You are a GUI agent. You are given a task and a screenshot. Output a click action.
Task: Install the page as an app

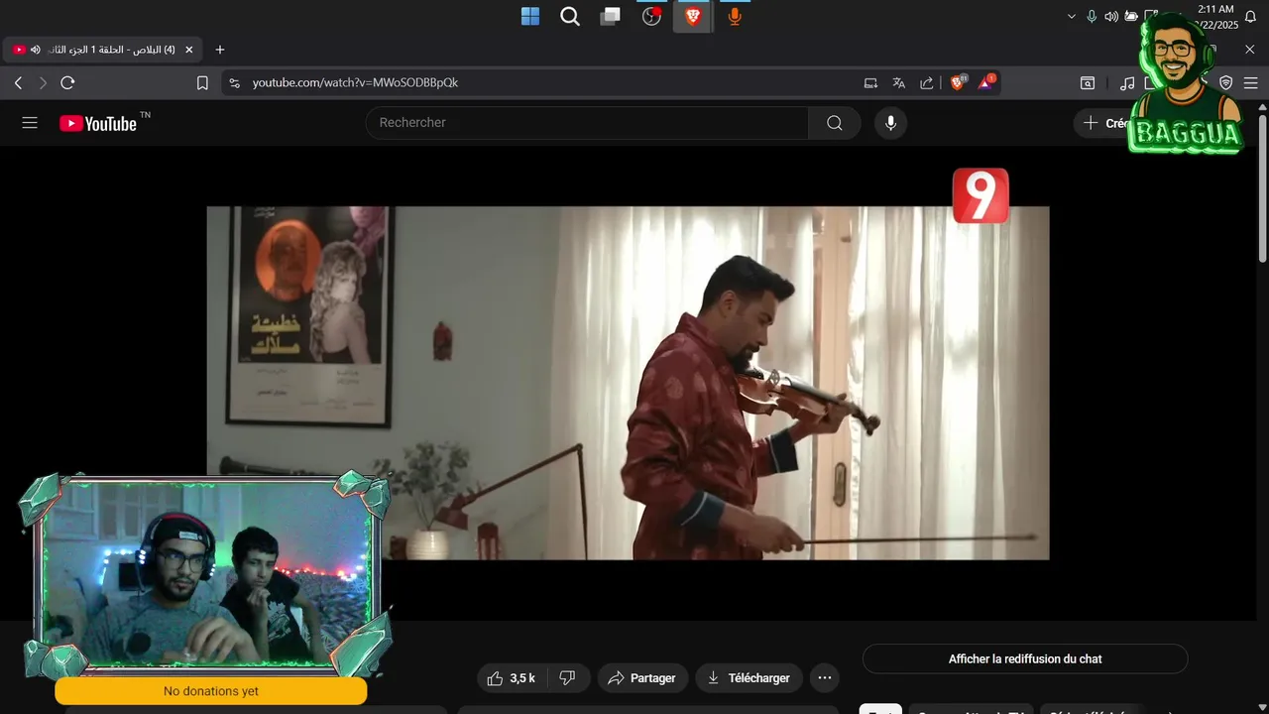[870, 83]
